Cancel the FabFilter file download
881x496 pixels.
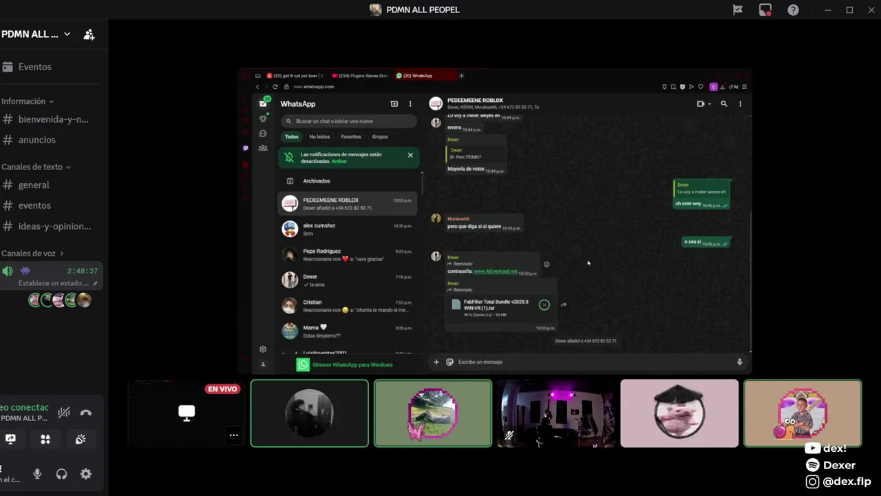click(544, 304)
